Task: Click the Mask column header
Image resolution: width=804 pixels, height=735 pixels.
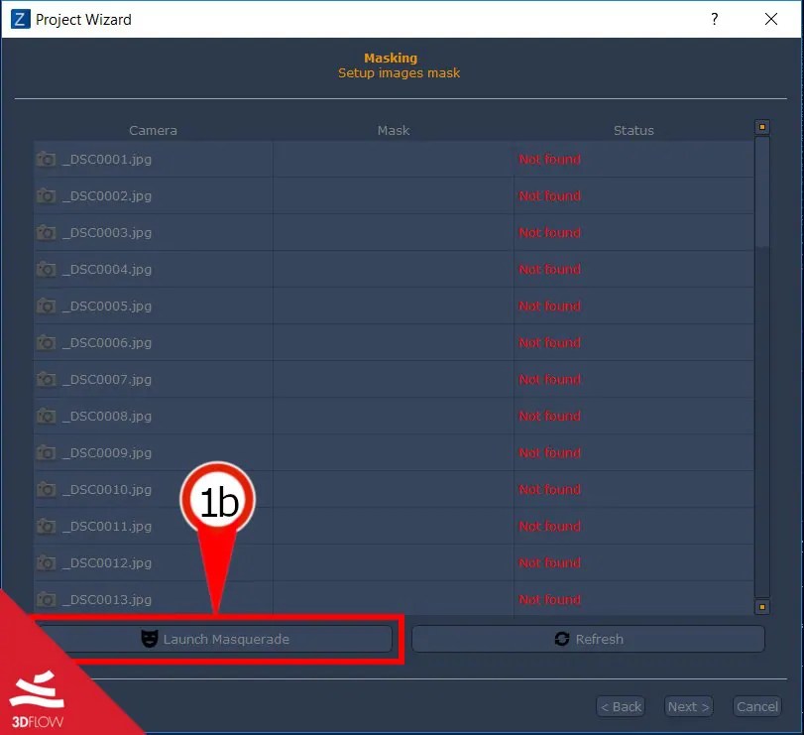Action: [x=393, y=130]
